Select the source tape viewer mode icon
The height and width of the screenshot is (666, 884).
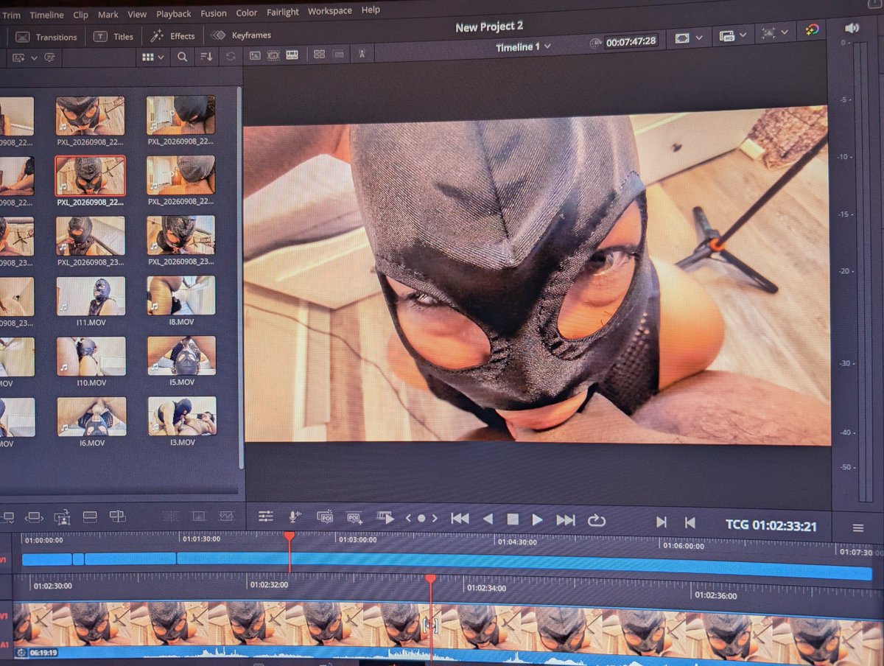pyautogui.click(x=273, y=55)
